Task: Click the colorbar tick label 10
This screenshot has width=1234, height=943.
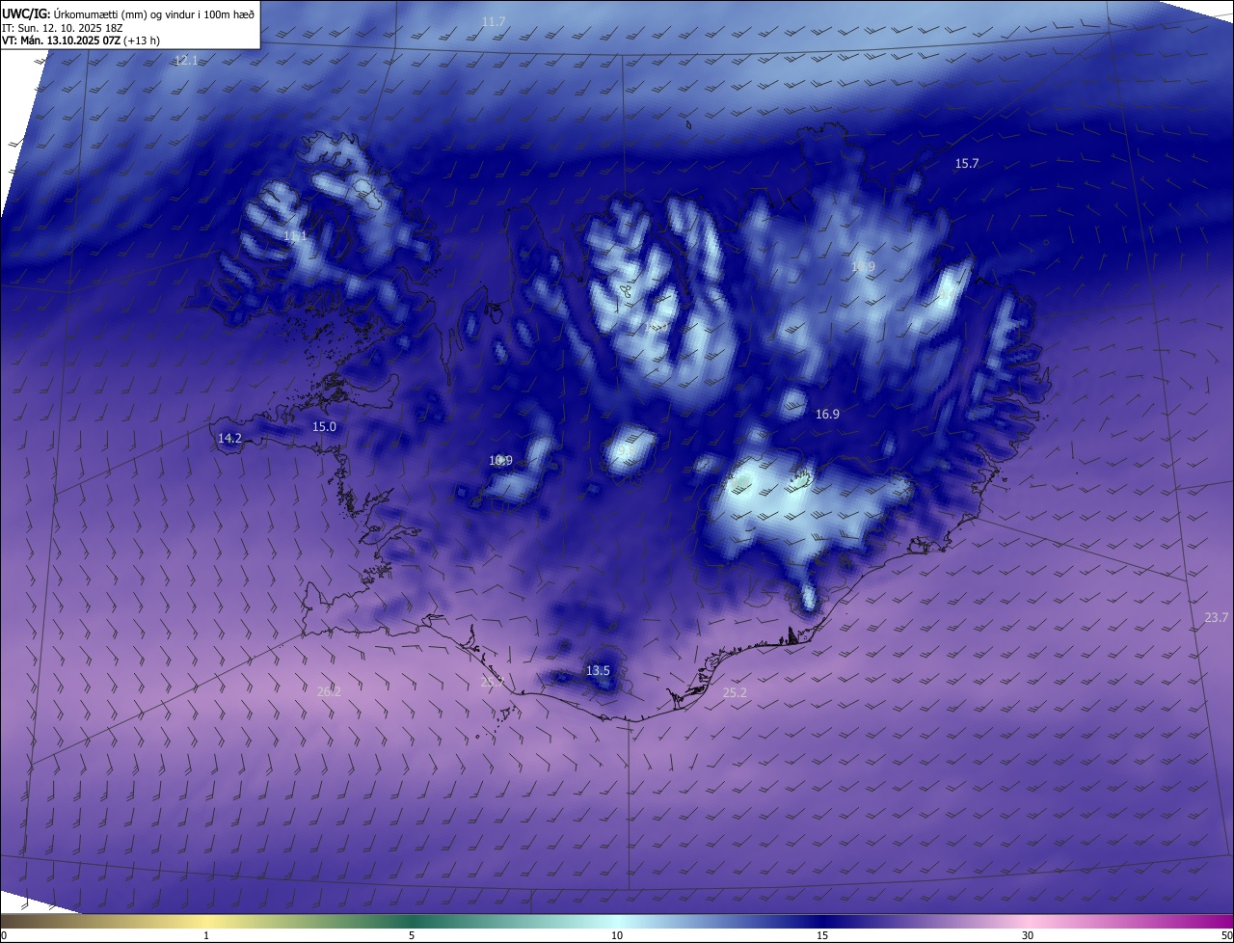Action: click(617, 935)
